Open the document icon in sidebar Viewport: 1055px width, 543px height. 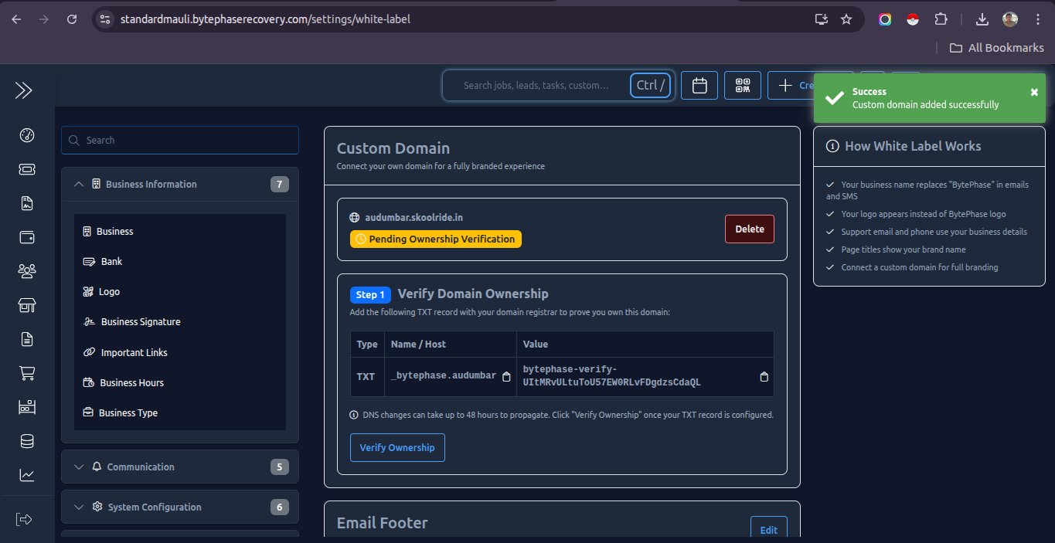(27, 339)
